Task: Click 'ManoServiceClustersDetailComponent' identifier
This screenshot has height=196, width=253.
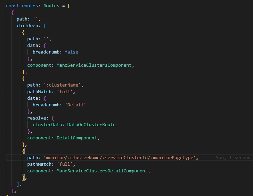Action: (x=102, y=171)
